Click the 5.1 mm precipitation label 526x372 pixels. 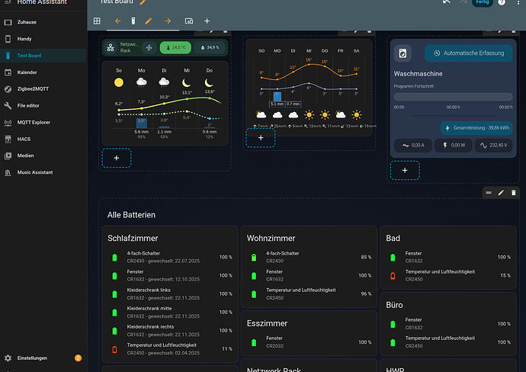[x=277, y=104]
